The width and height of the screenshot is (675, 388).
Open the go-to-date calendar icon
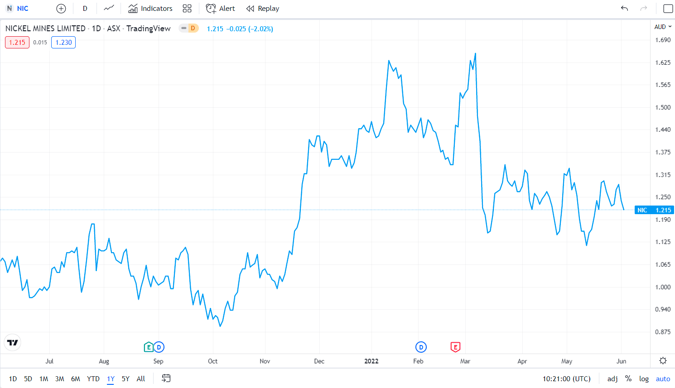[x=166, y=378]
